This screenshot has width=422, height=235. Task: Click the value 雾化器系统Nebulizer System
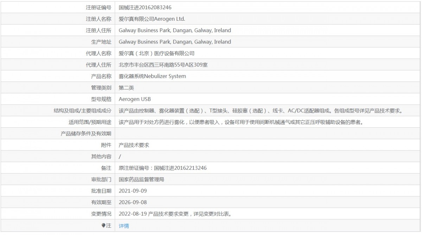coord(152,76)
